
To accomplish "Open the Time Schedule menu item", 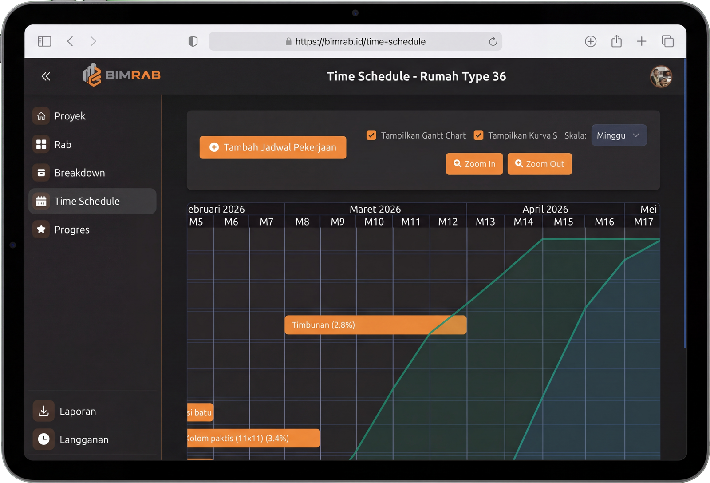I will (92, 201).
